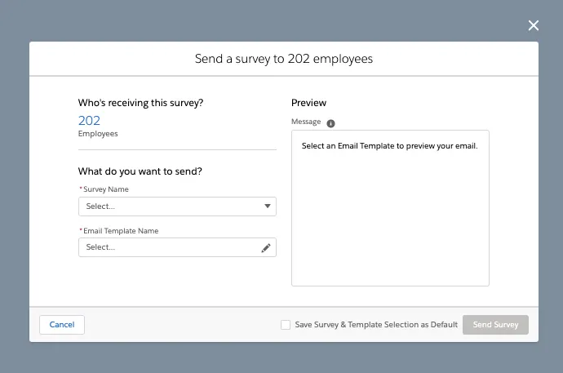Click the 'Who's receiving this survey?' text
The width and height of the screenshot is (563, 373).
[x=140, y=103]
